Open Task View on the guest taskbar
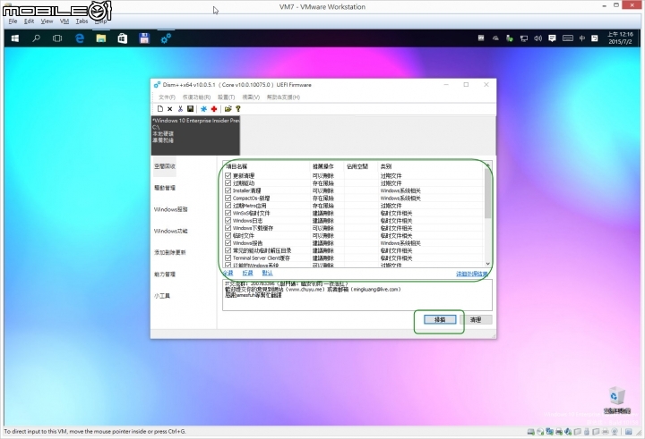 pyautogui.click(x=57, y=38)
